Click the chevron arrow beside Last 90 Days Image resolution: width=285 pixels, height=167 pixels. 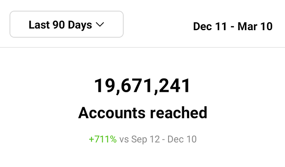click(x=100, y=24)
